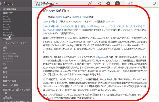
Task: Go to 他の携帯電話との相違 subsection
Action: coord(10,56)
